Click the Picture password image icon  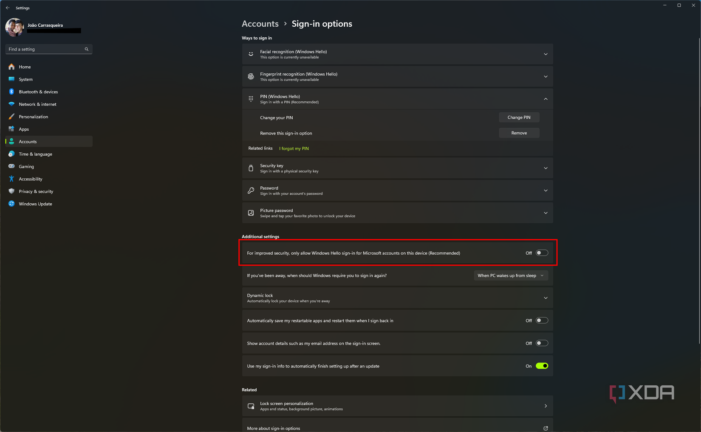pos(251,213)
